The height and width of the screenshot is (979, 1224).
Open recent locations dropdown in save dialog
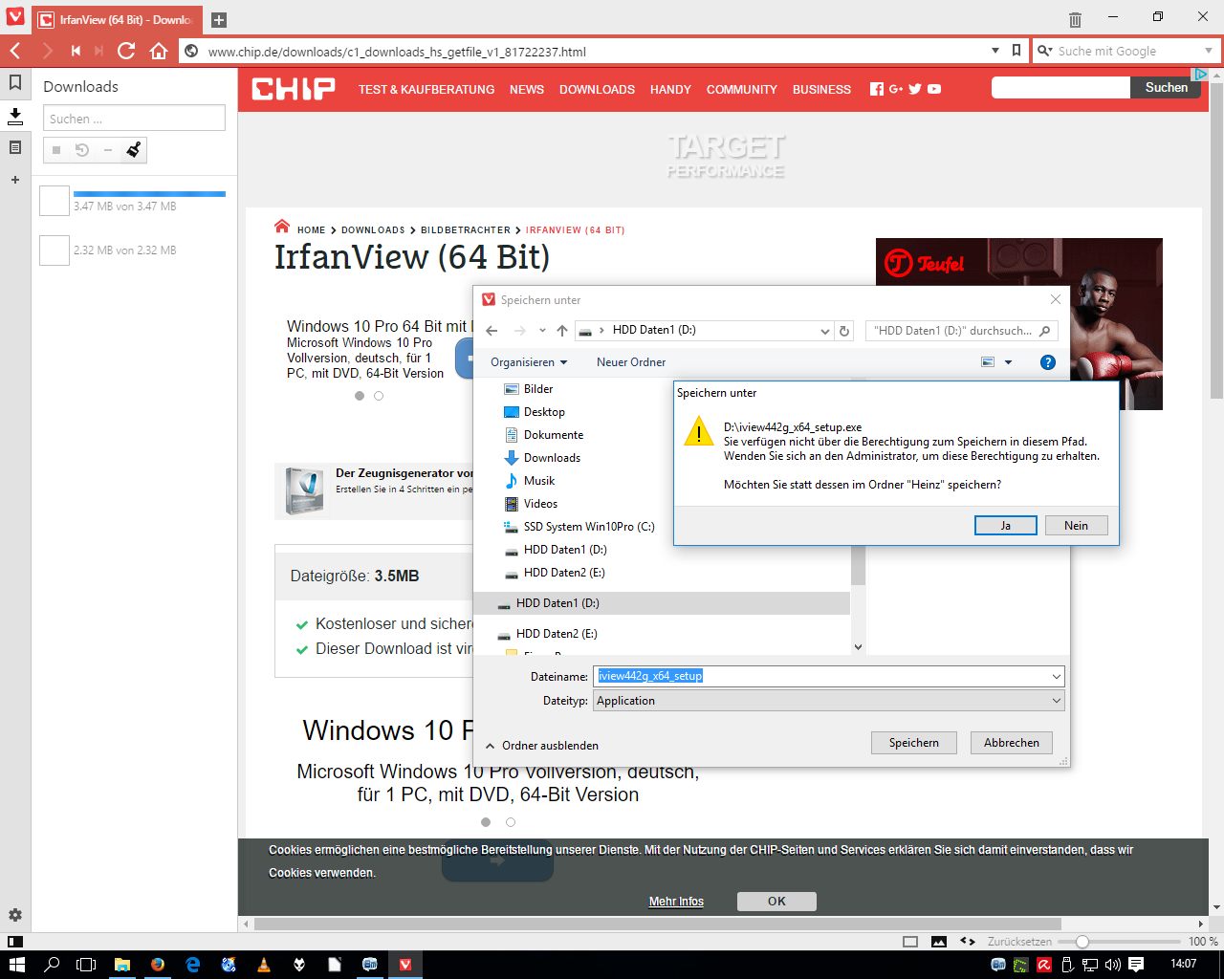click(542, 331)
